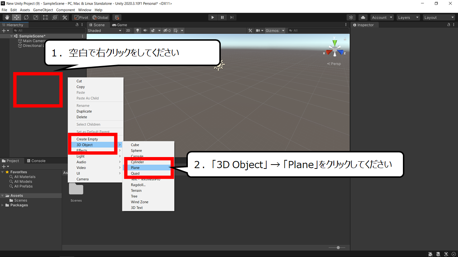The height and width of the screenshot is (257, 458).
Task: Open Layers dropdown
Action: [x=408, y=17]
